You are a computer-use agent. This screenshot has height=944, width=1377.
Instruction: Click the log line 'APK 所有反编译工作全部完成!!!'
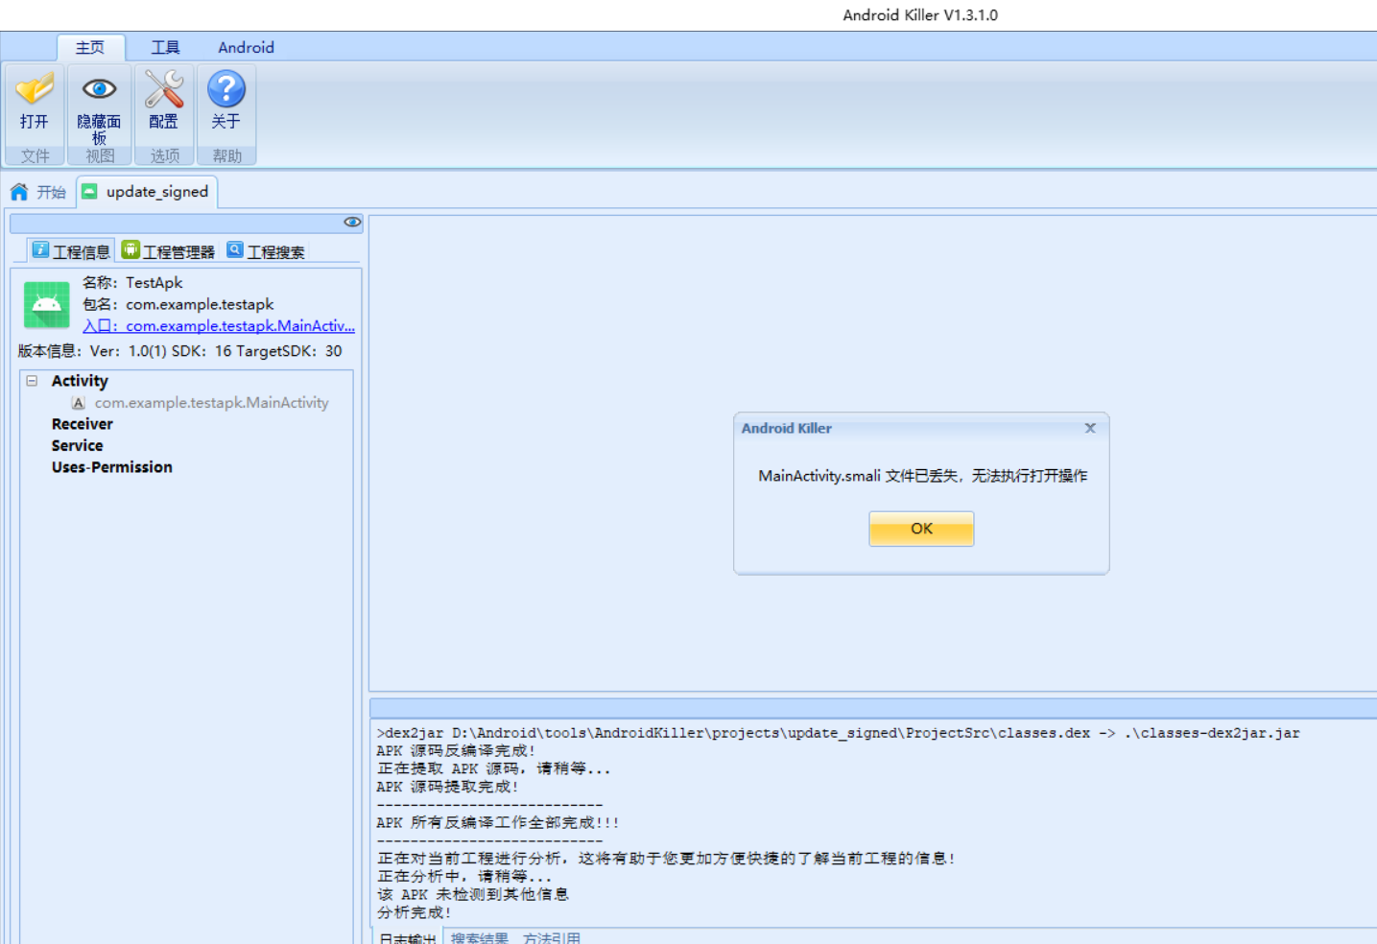tap(498, 823)
